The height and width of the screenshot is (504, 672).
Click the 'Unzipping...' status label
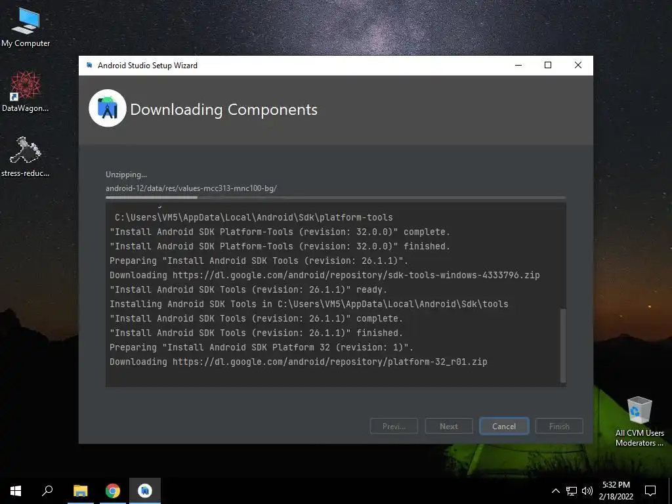[127, 175]
